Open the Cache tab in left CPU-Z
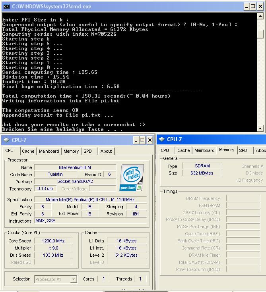This screenshot has width=266, height=292. pos(28,151)
